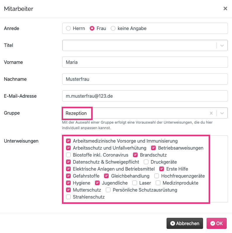The height and width of the screenshot is (233, 232).
Task: Click the E-Mail-Adresse input field
Action: 145,96
